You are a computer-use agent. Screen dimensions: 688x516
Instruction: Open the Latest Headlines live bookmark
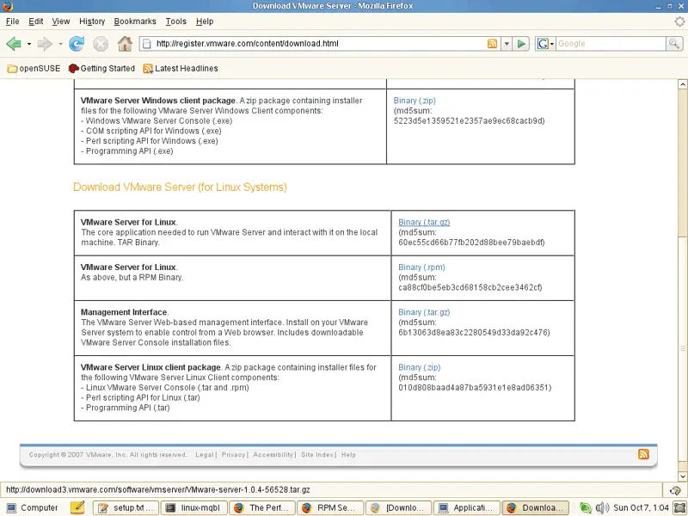click(181, 69)
